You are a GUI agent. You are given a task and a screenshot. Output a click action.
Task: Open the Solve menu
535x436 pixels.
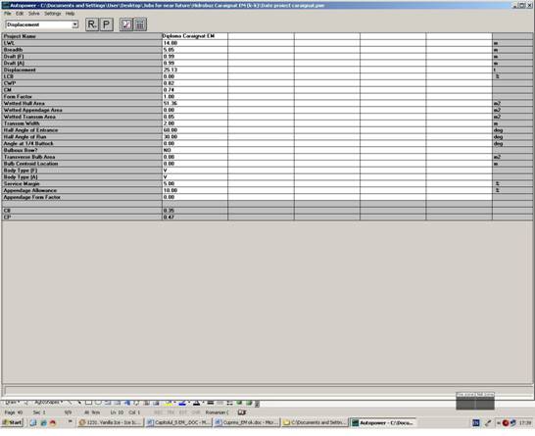click(x=33, y=14)
